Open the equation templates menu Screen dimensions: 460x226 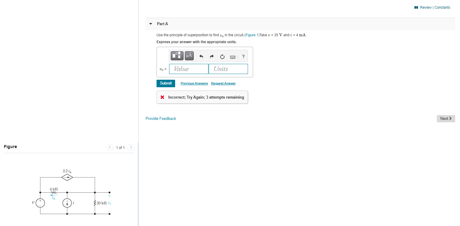pyautogui.click(x=177, y=55)
